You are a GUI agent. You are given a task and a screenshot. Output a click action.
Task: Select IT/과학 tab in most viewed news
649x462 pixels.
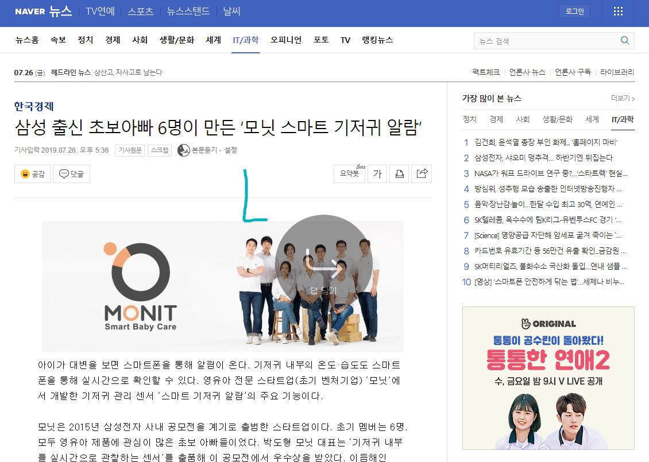(x=623, y=119)
